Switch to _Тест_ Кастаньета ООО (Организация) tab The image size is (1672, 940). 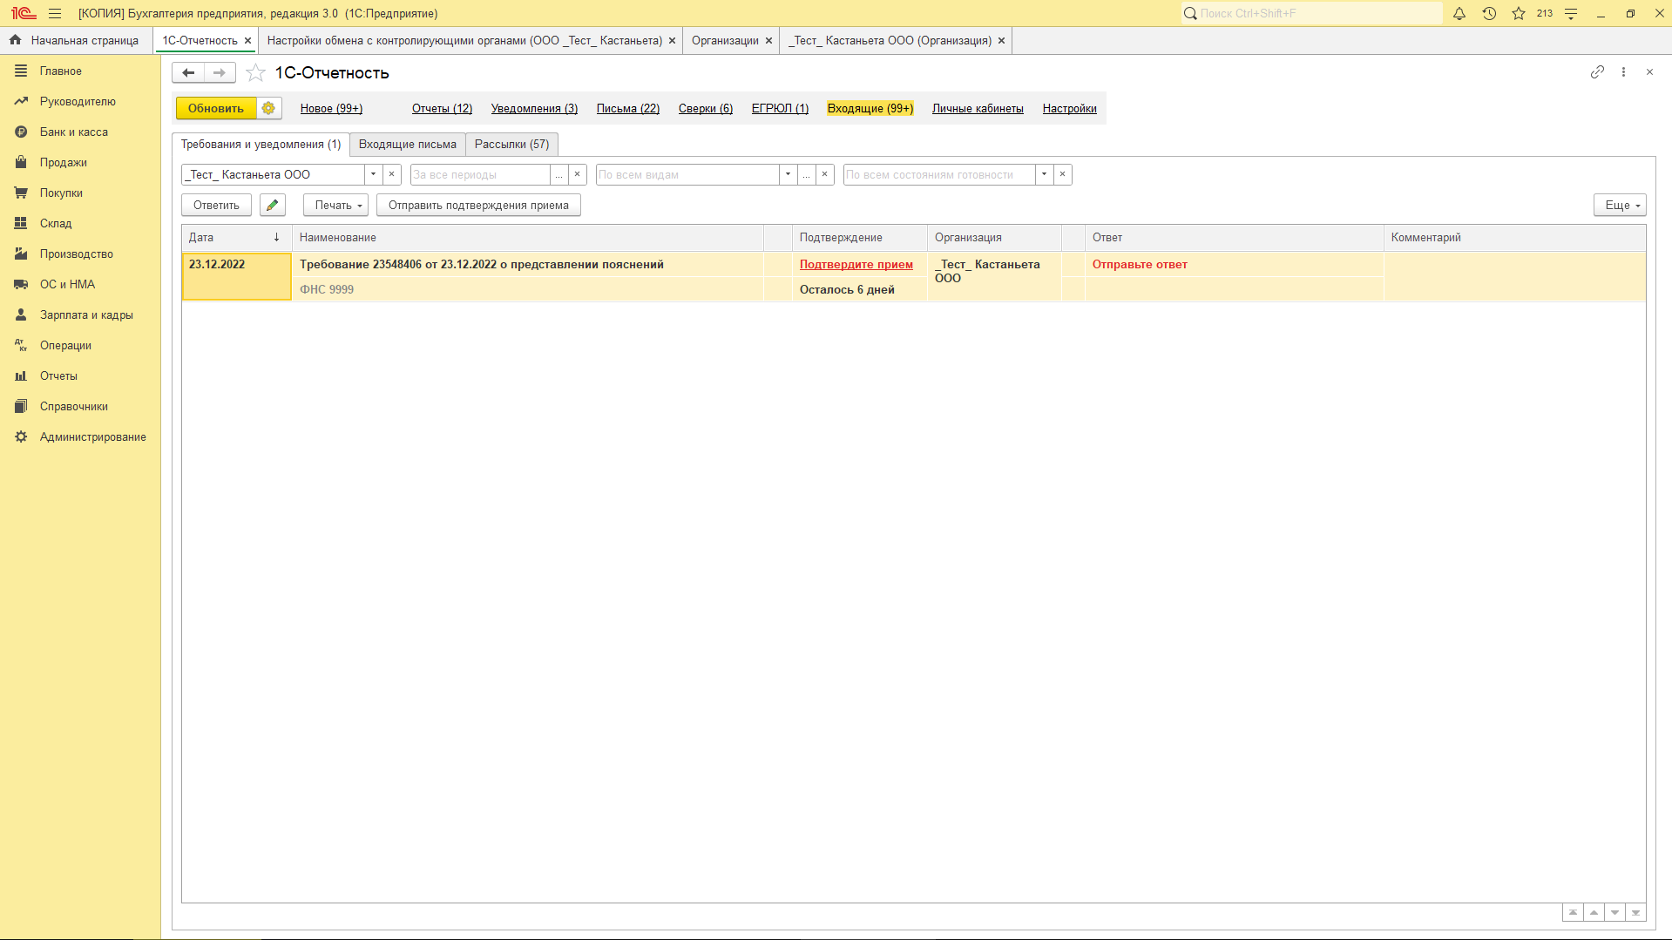coord(890,40)
